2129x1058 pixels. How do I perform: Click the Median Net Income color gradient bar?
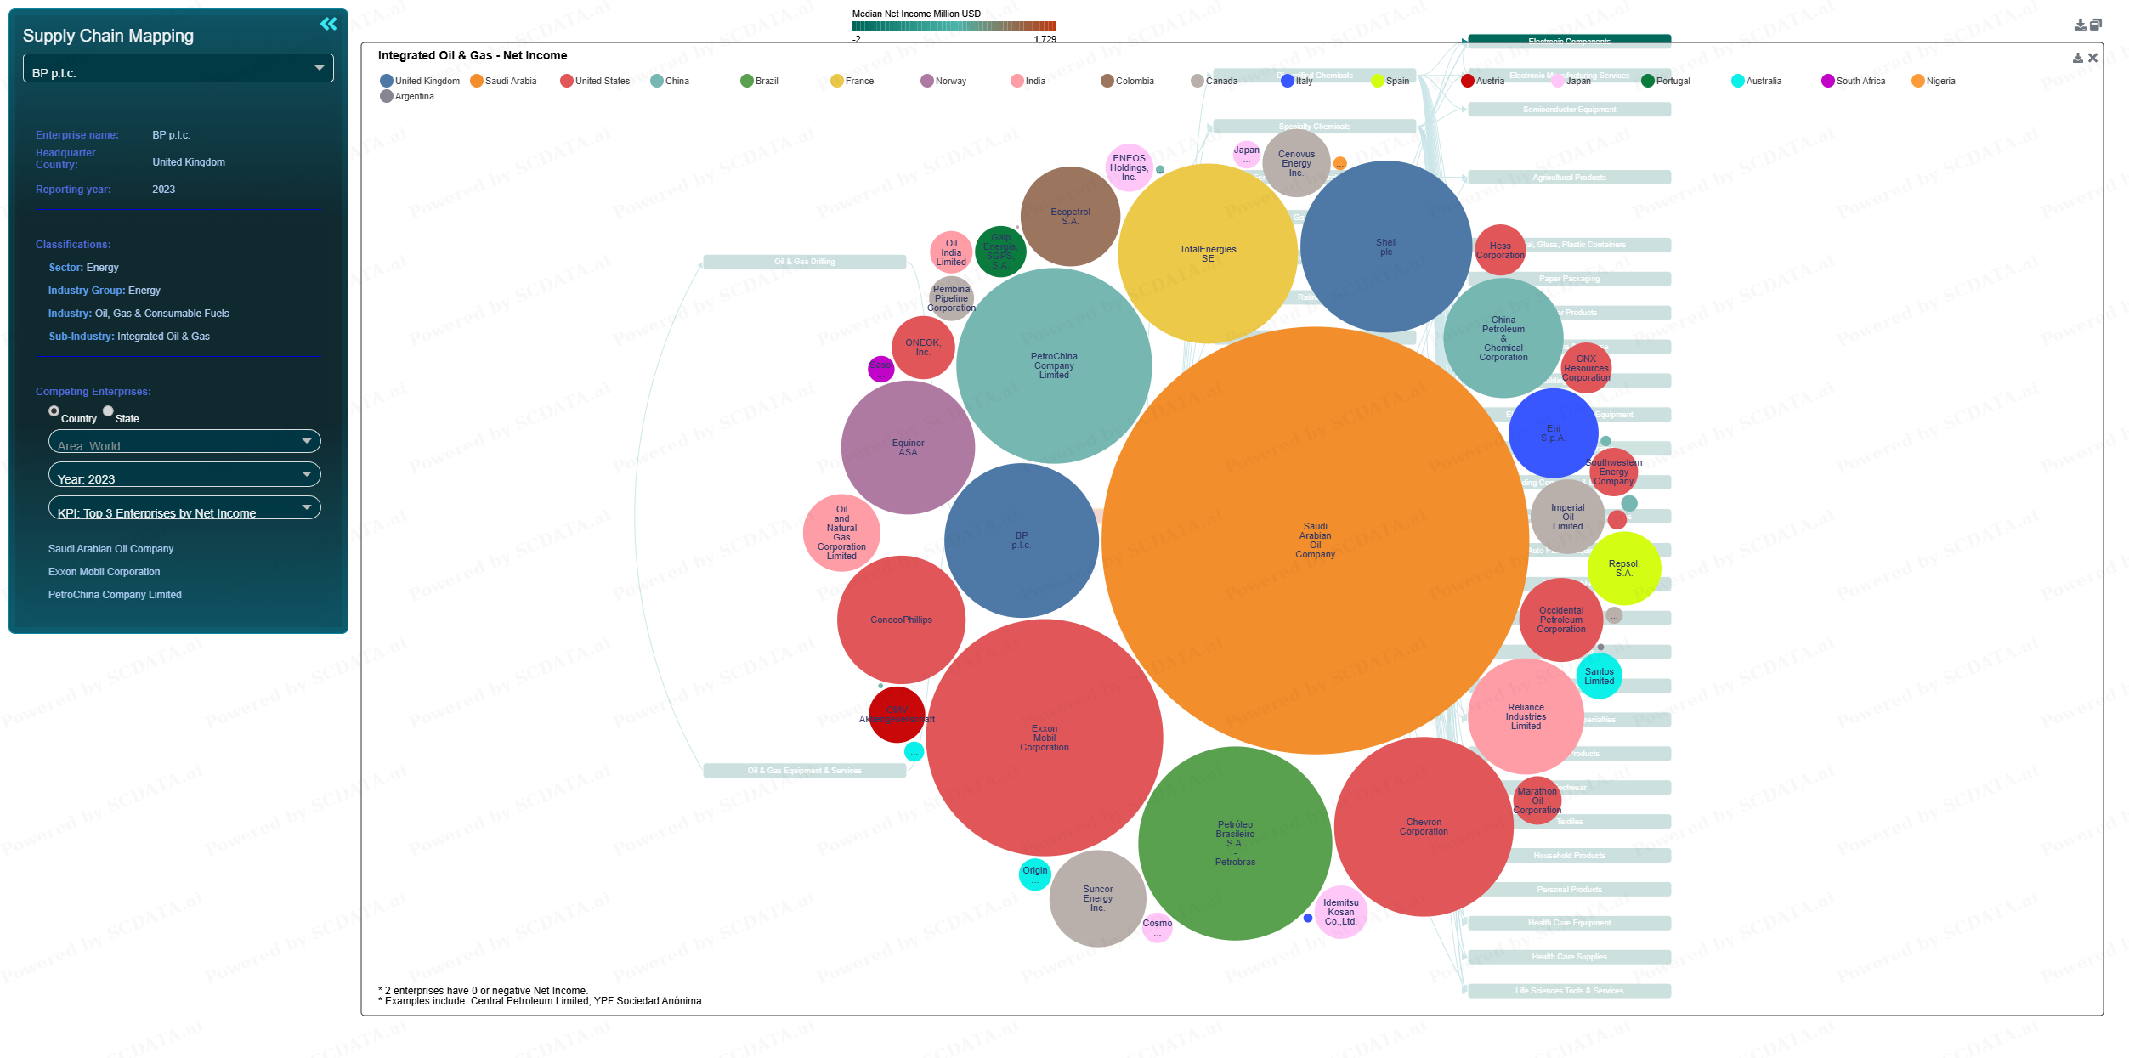(954, 26)
